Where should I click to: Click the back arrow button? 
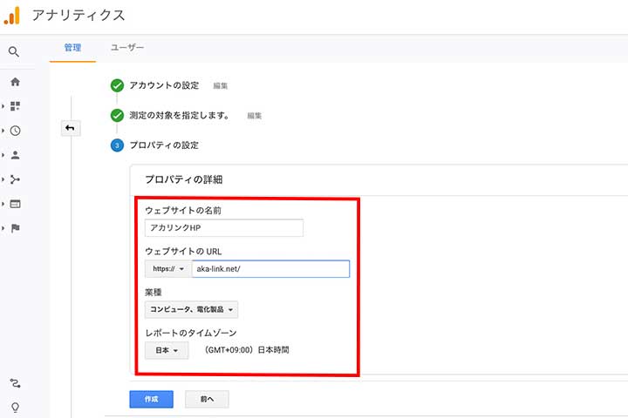71,128
